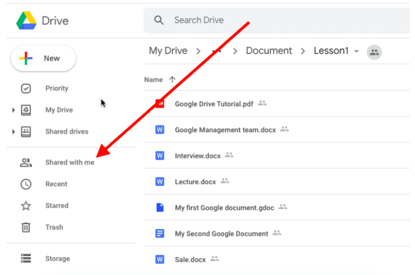The width and height of the screenshot is (415, 275).
Task: Click the Word icon of Sale.docx
Action: pos(159,259)
